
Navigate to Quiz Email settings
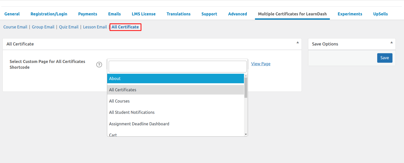pos(69,27)
